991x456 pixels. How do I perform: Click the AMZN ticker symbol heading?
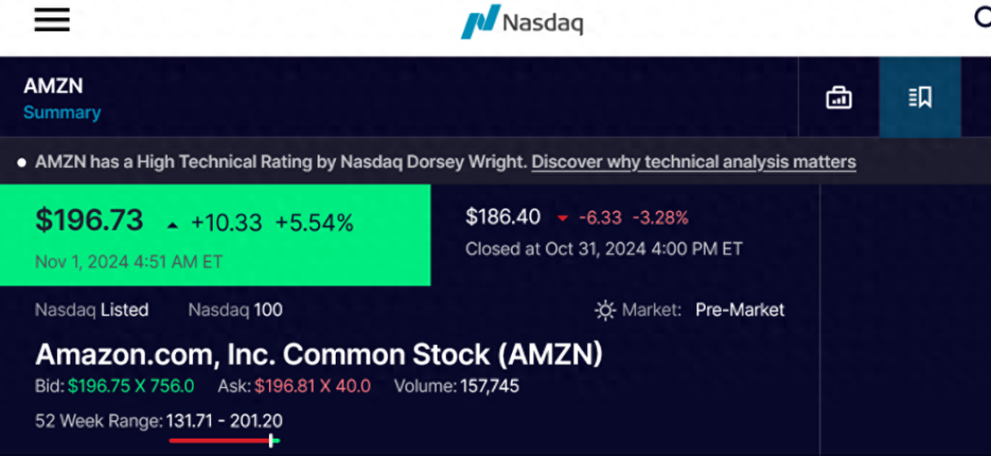[53, 86]
